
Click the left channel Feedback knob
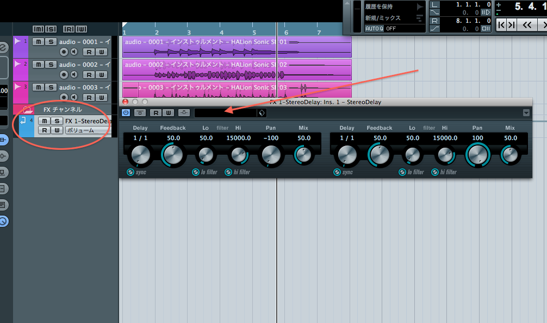173,155
